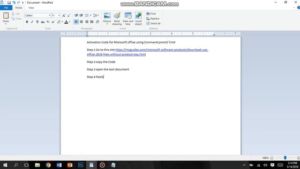Viewport: 300px width, 169px height.
Task: Open the font size dropdown
Action: point(59,15)
